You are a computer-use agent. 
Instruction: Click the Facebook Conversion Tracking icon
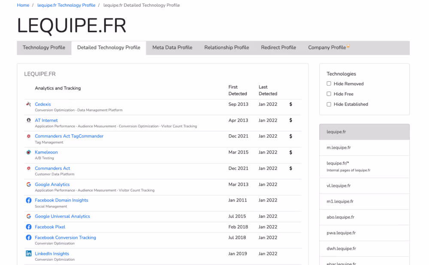click(x=28, y=238)
